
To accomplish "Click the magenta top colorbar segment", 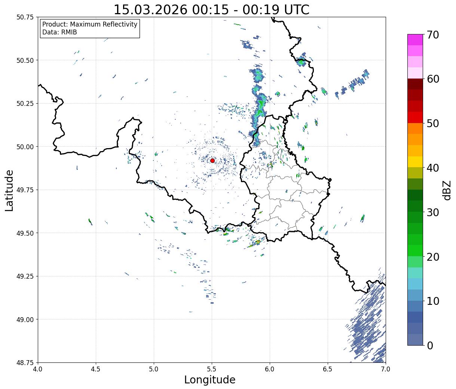I will (415, 40).
